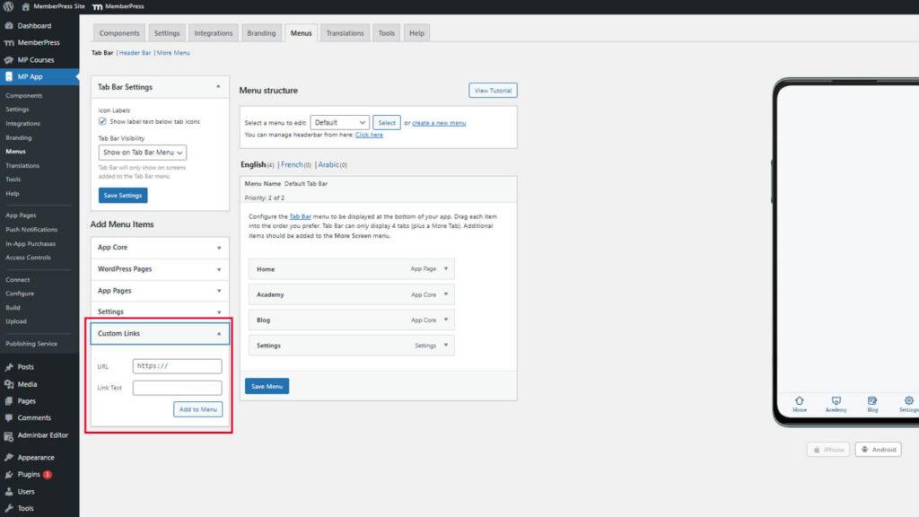
Task: Click the Link Text input field
Action: (177, 388)
